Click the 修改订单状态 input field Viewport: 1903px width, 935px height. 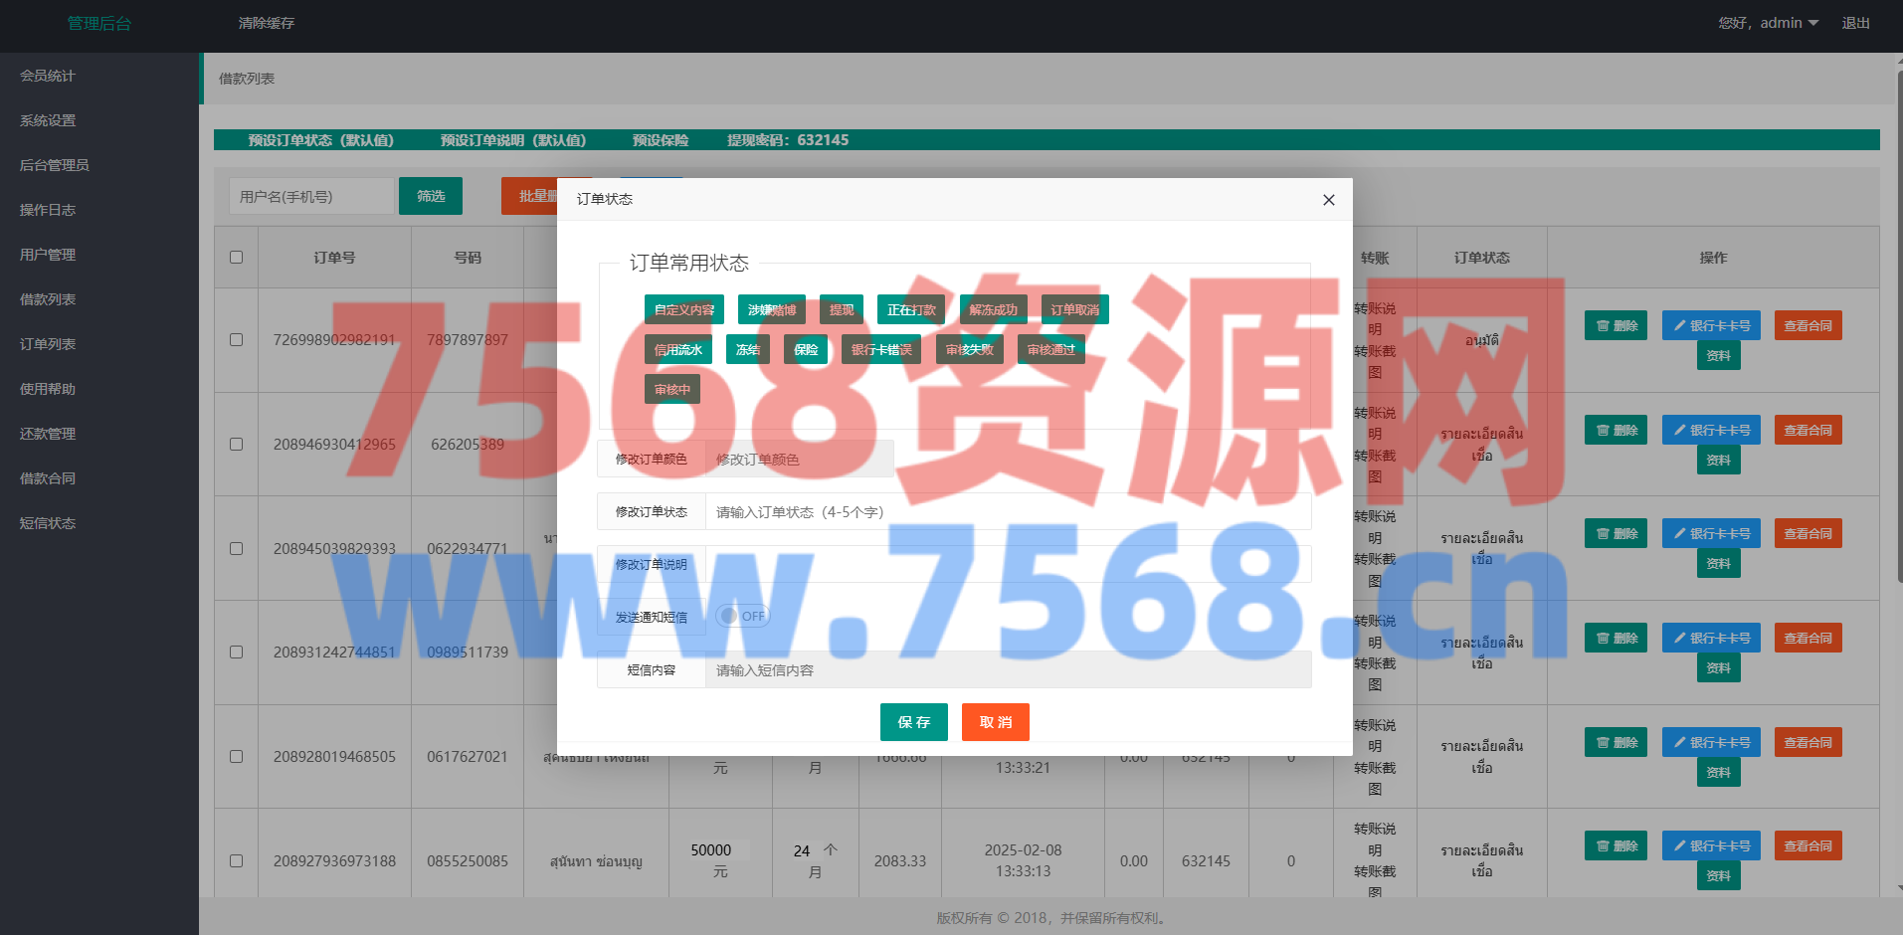point(1007,512)
